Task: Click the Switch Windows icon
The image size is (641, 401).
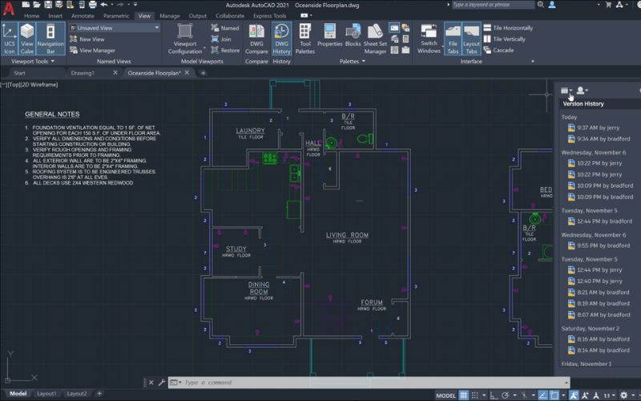Action: pos(429,37)
